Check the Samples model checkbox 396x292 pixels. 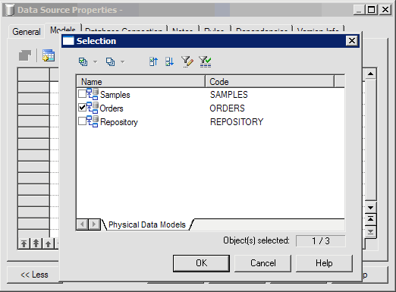coord(82,93)
